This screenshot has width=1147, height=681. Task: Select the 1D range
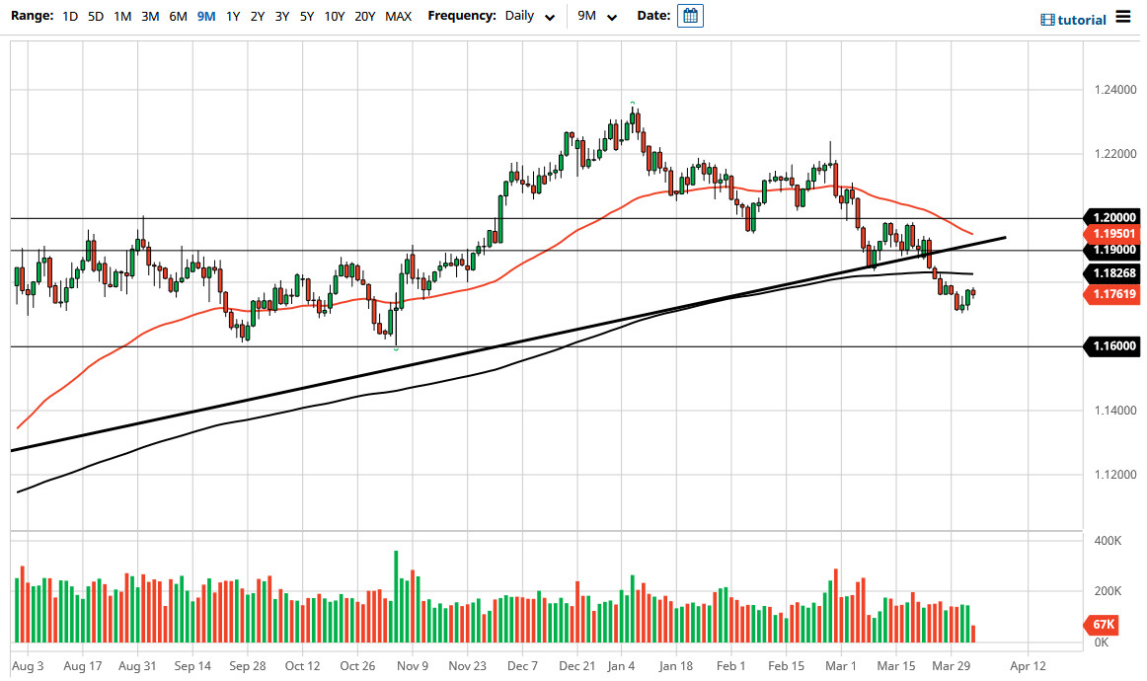[70, 16]
